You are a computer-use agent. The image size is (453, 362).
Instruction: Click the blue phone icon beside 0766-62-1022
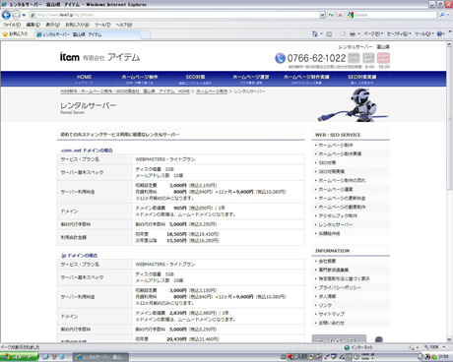pyautogui.click(x=280, y=58)
